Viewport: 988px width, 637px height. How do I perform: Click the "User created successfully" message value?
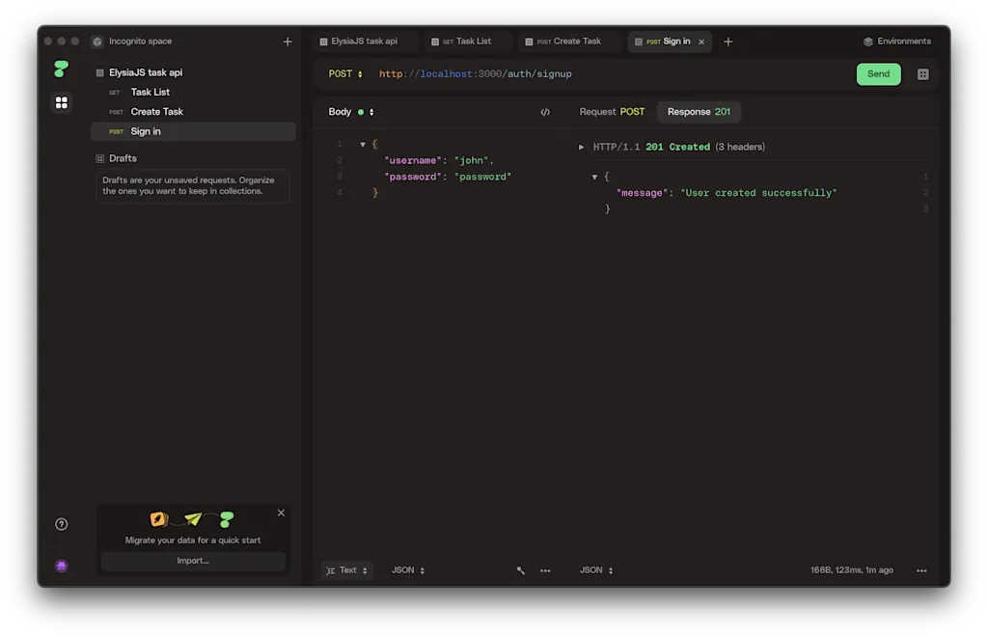click(x=758, y=193)
